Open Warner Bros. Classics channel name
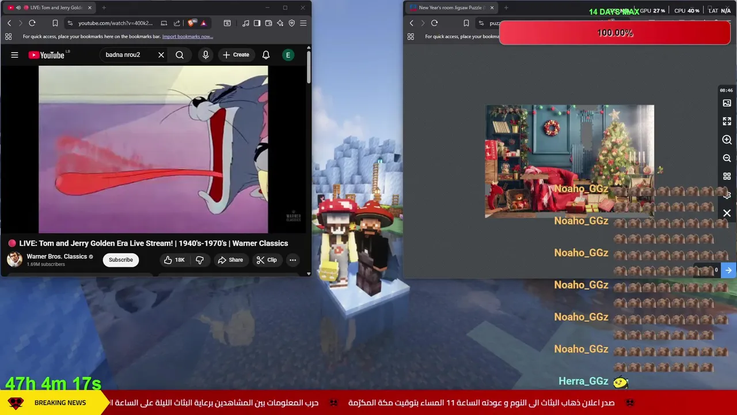 pos(56,256)
